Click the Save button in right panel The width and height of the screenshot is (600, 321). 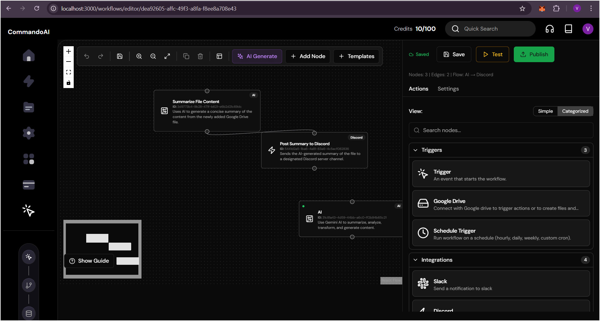pos(454,54)
